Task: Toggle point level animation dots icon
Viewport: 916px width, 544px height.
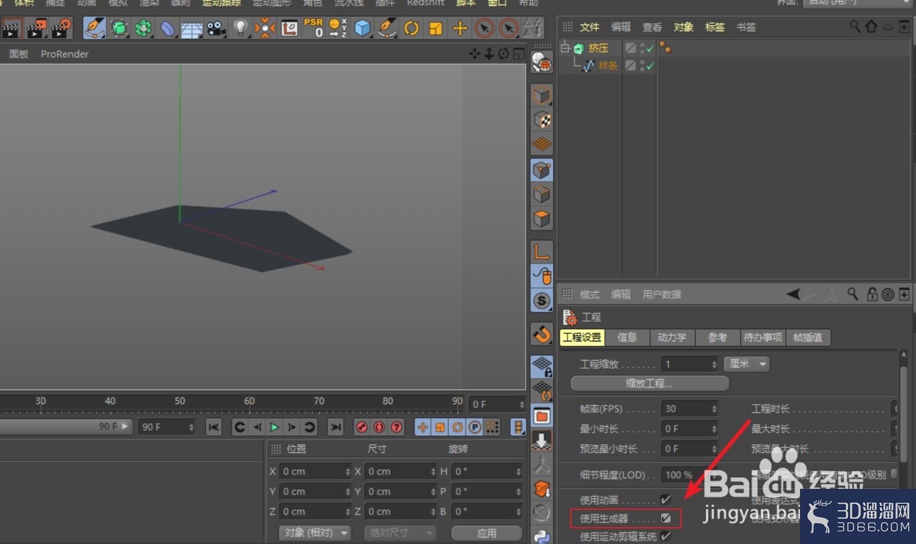Action: tap(492, 427)
